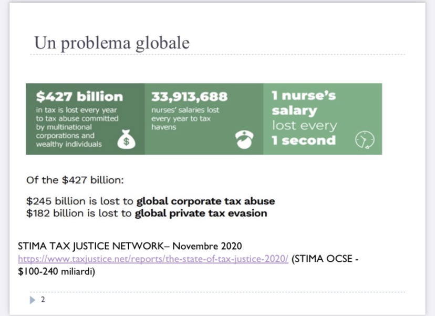Click the dark green tax abuse panel
Viewport: 435px width, 316px height.
[86, 119]
